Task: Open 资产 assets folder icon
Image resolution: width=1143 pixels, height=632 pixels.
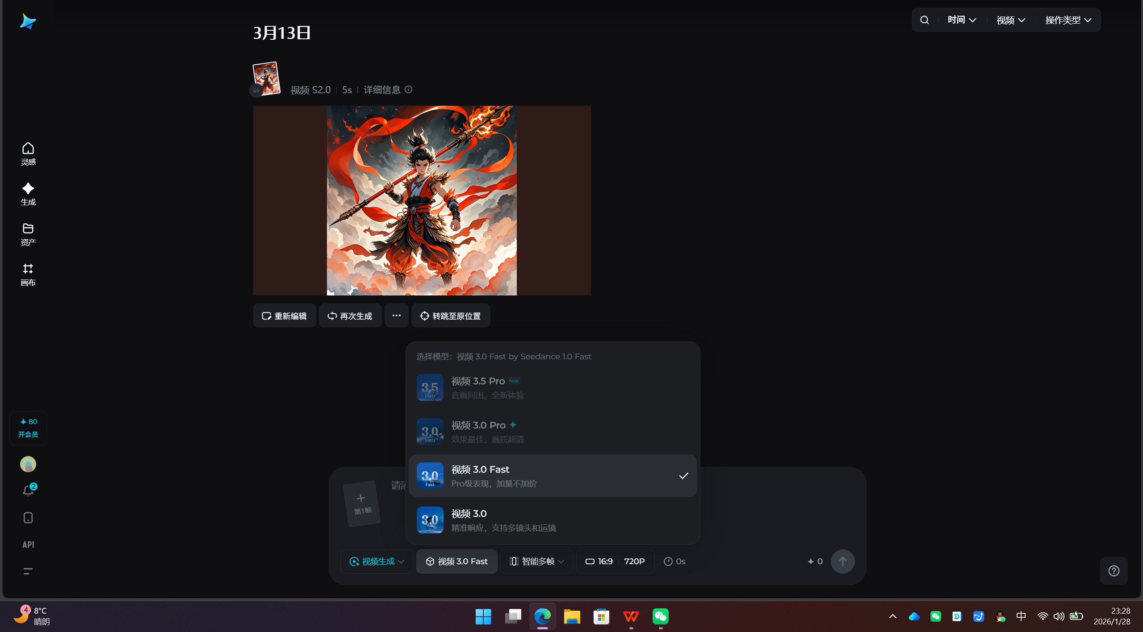Action: (28, 234)
